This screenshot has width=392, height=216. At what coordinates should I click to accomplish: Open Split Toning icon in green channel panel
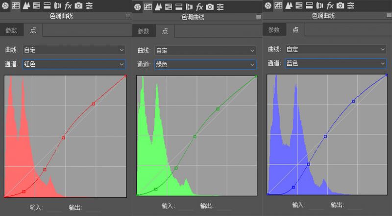(x=179, y=6)
